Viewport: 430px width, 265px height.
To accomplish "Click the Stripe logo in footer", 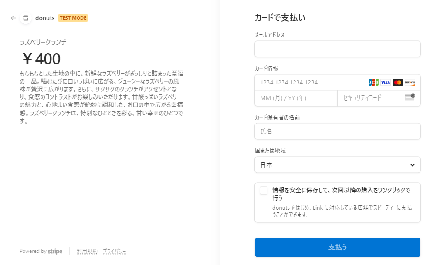I will pyautogui.click(x=55, y=251).
